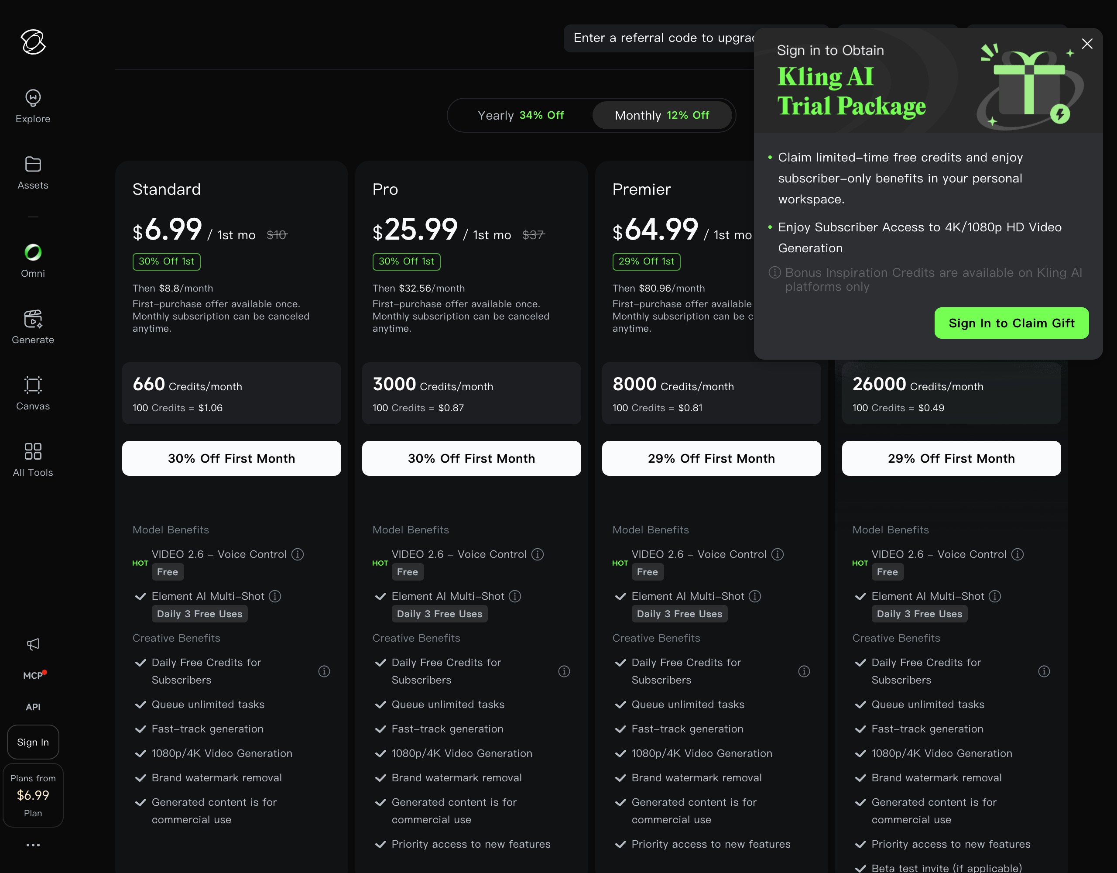Click Standard plan 30% Off First Month
The width and height of the screenshot is (1117, 873).
point(231,458)
